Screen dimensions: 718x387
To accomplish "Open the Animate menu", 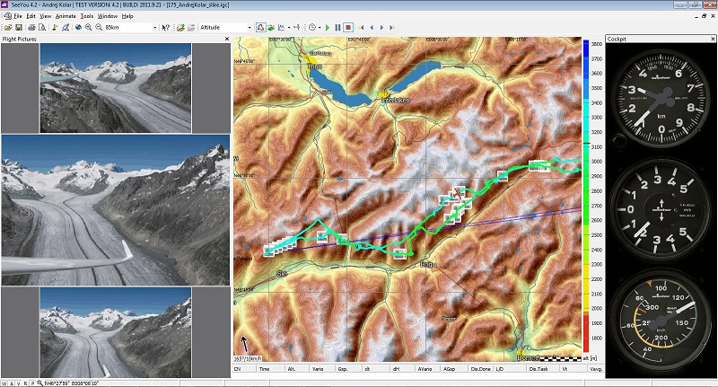I will tap(65, 16).
